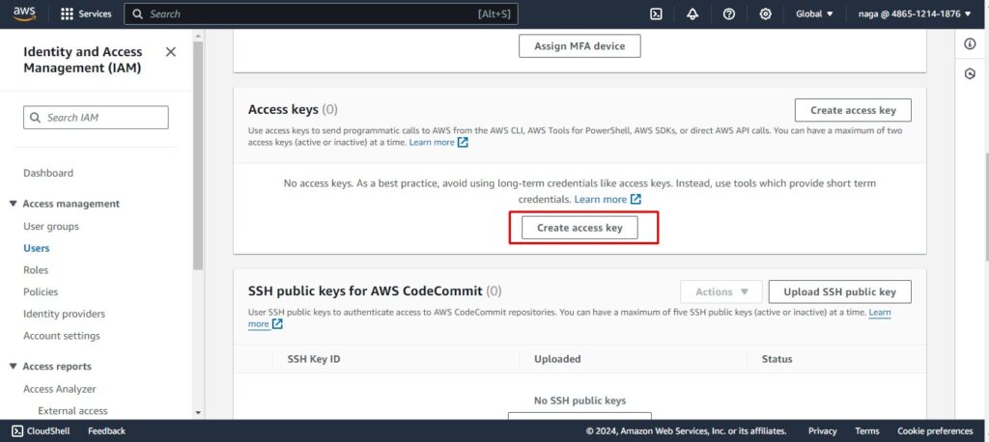Open Account settings page

[x=62, y=336]
